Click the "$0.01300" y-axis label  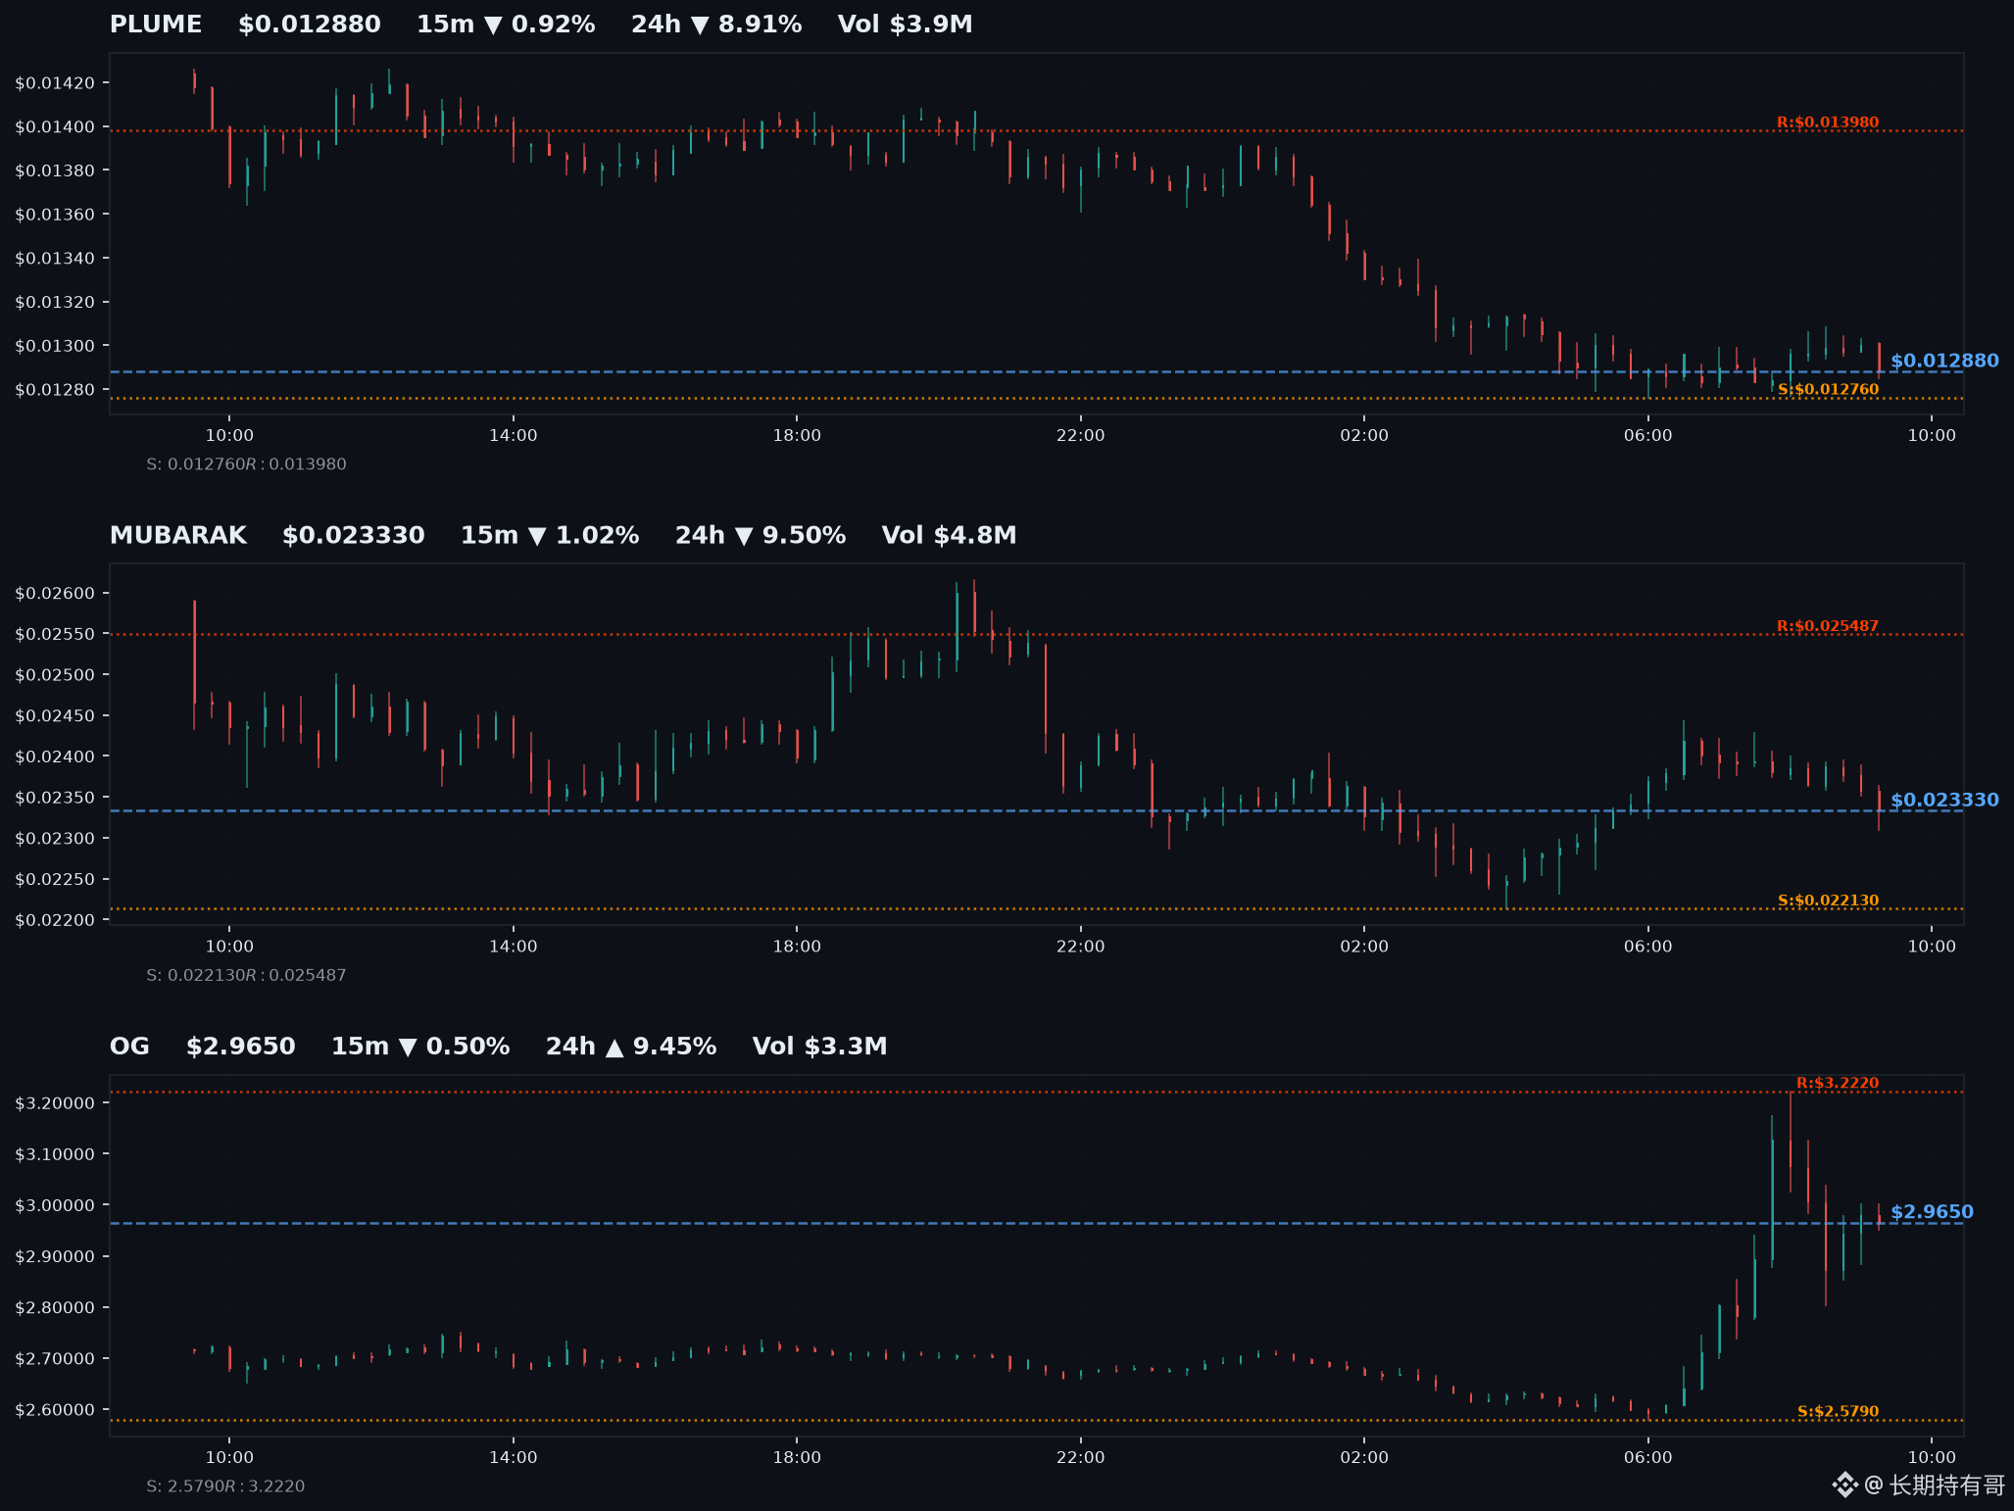click(x=55, y=346)
